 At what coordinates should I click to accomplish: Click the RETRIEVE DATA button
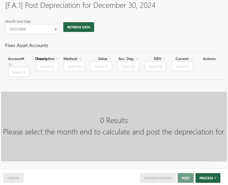pos(78,27)
